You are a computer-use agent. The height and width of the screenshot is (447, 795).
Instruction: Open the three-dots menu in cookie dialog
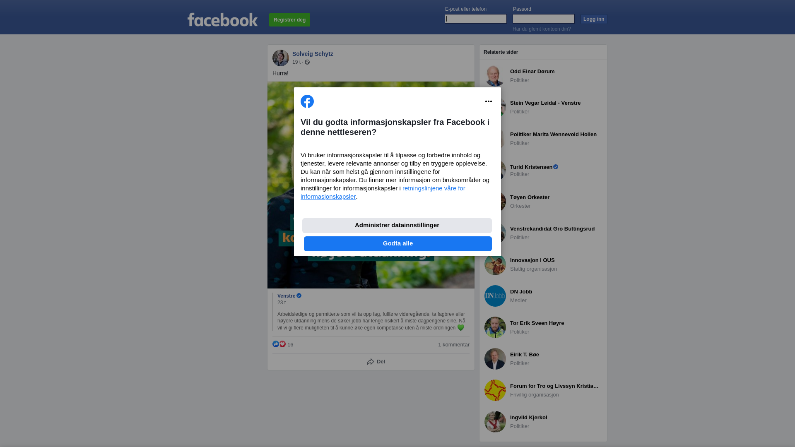pos(489,101)
